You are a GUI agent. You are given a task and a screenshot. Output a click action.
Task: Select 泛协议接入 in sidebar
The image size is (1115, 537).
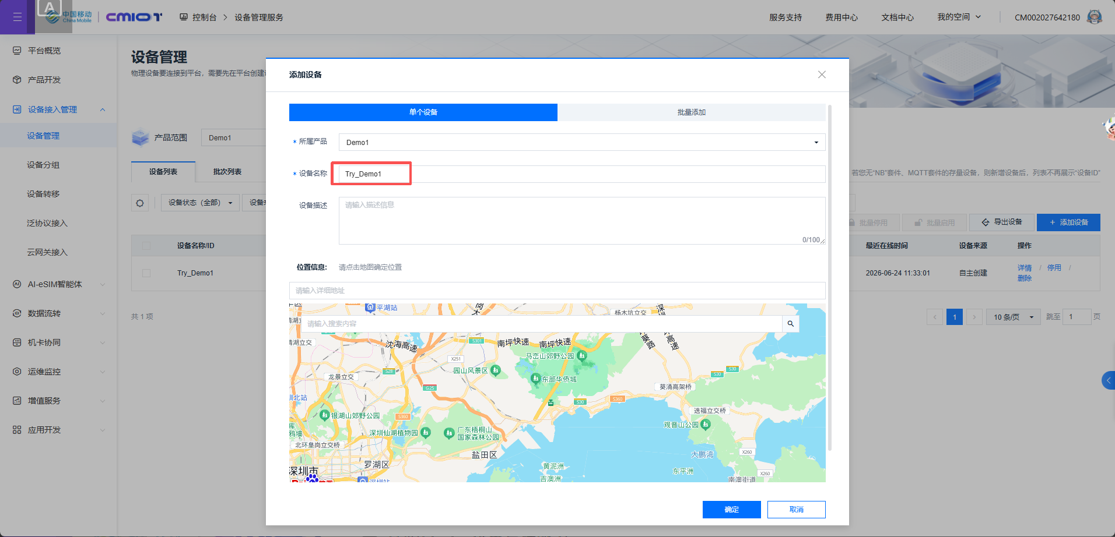click(x=47, y=223)
